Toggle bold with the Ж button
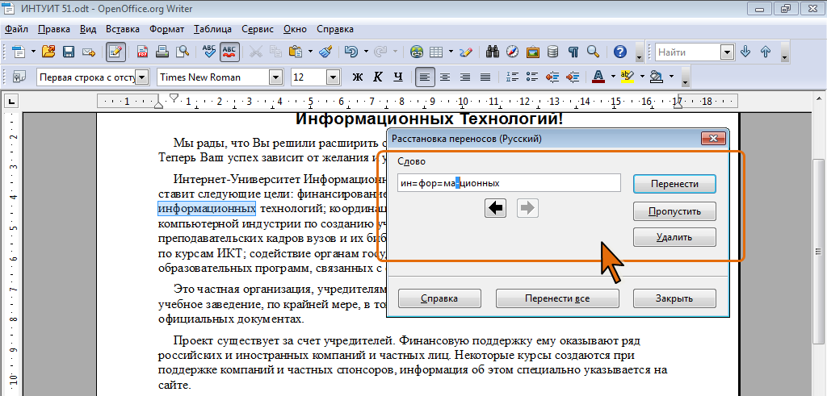This screenshot has width=827, height=396. 358,77
